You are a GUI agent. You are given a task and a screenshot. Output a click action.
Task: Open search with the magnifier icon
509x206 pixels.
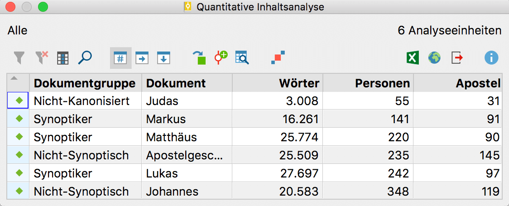tap(85, 58)
